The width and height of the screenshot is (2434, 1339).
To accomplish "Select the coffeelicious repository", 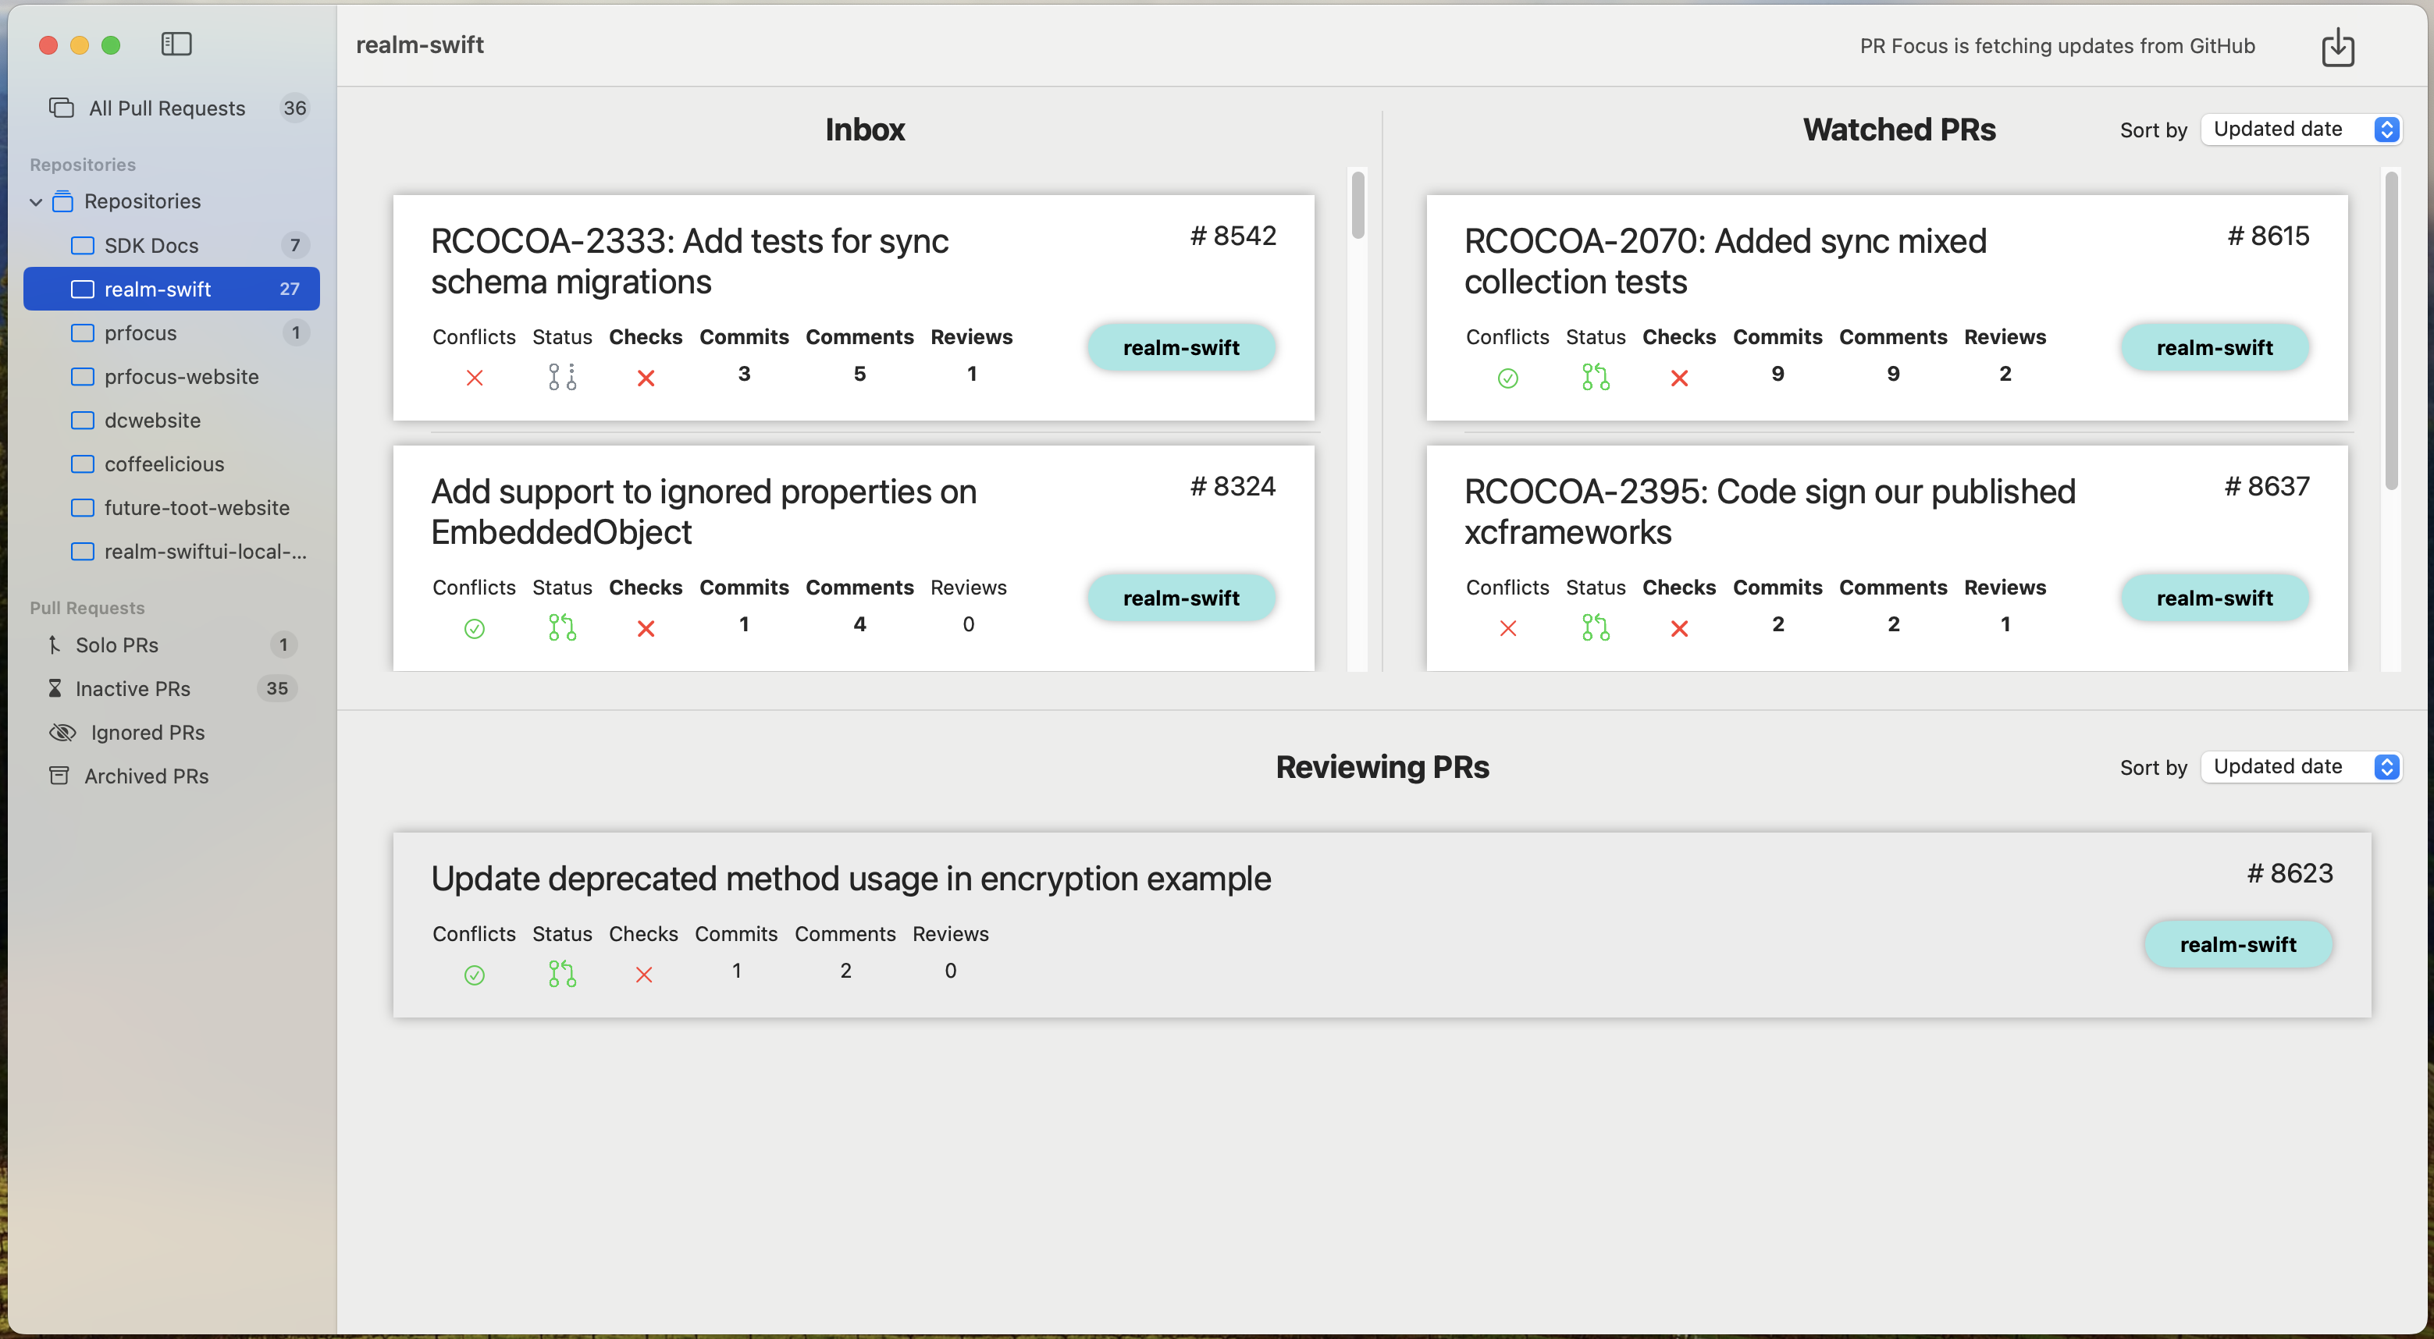I will (171, 463).
